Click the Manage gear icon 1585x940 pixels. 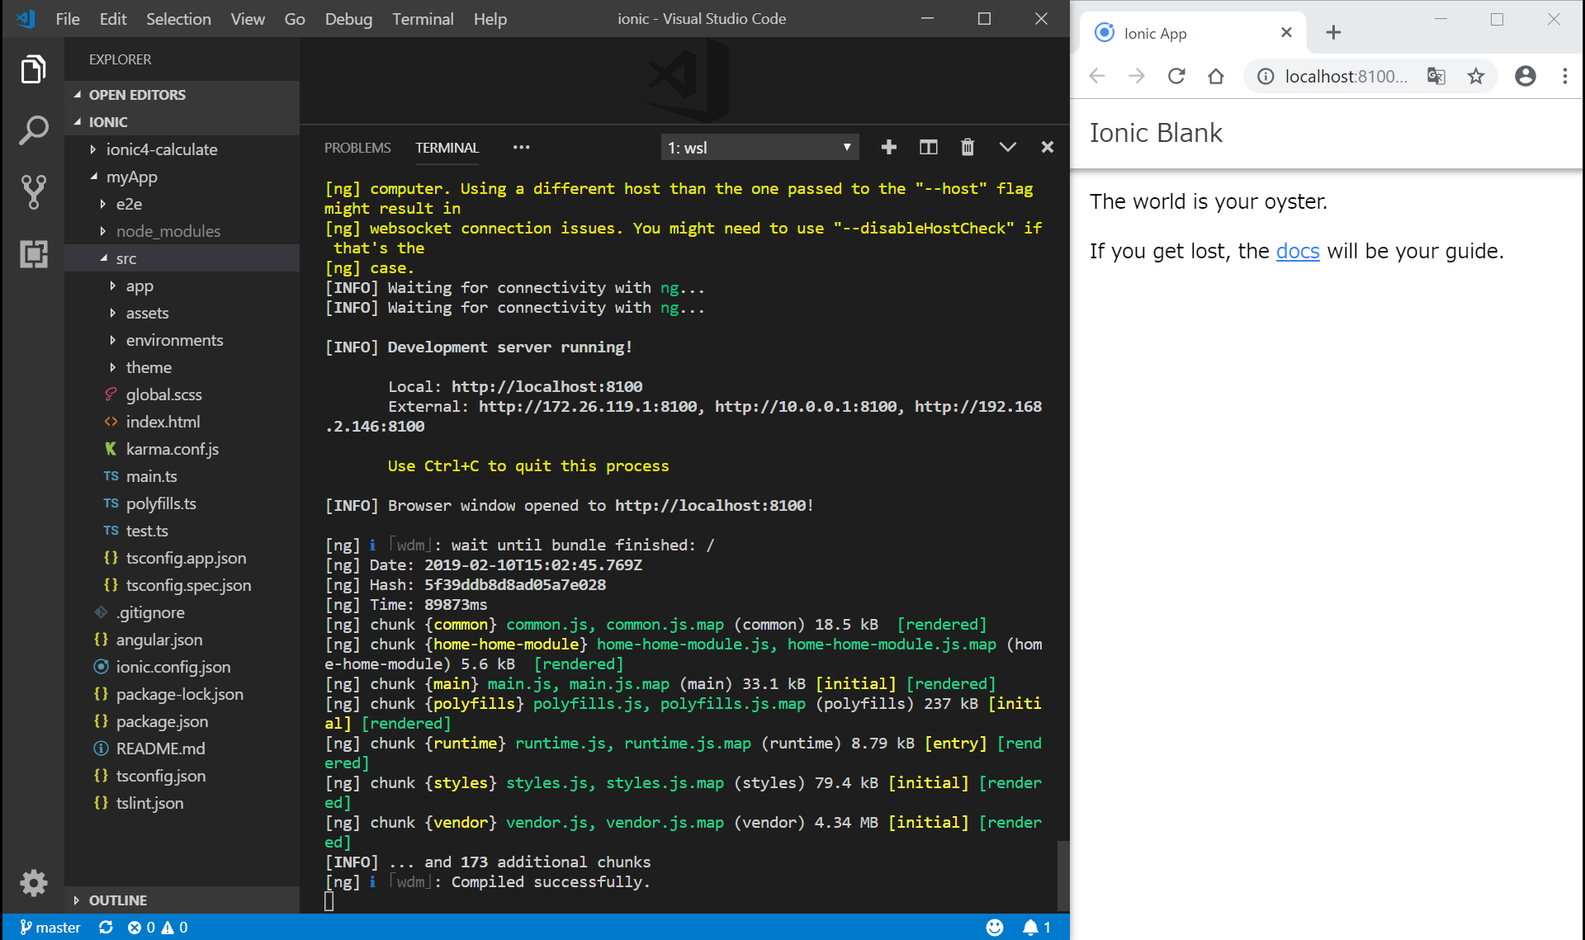(x=33, y=882)
